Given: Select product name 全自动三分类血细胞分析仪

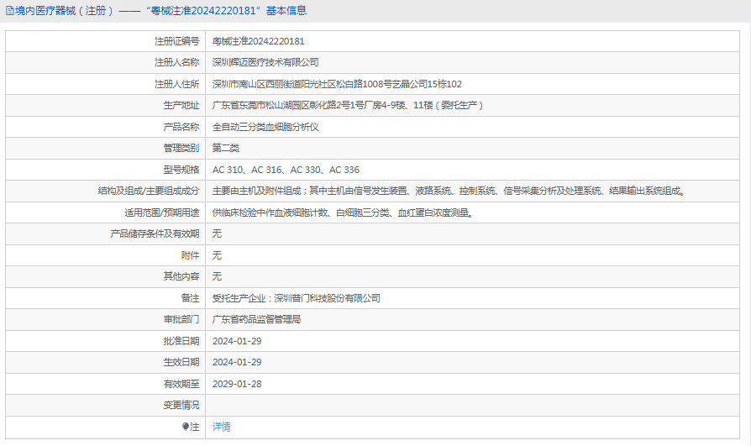Looking at the screenshot, I should point(265,127).
